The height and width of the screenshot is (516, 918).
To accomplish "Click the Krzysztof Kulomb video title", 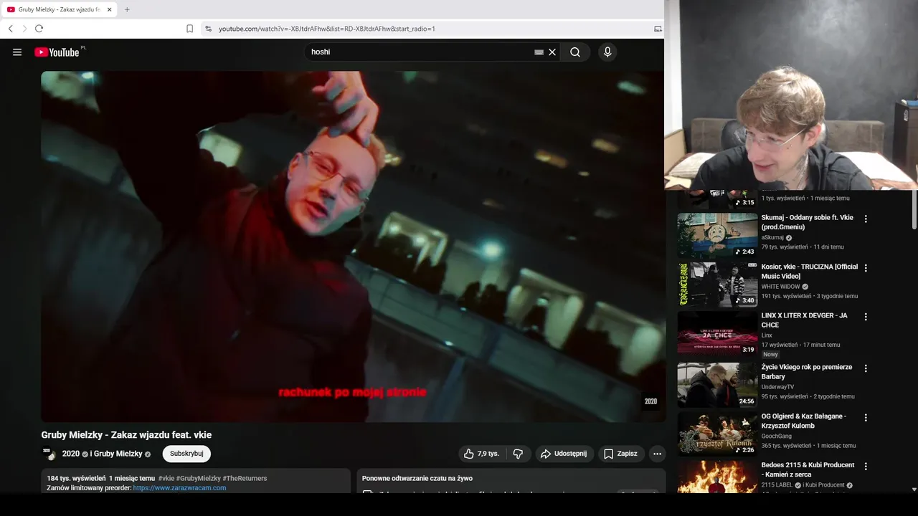I will click(804, 421).
